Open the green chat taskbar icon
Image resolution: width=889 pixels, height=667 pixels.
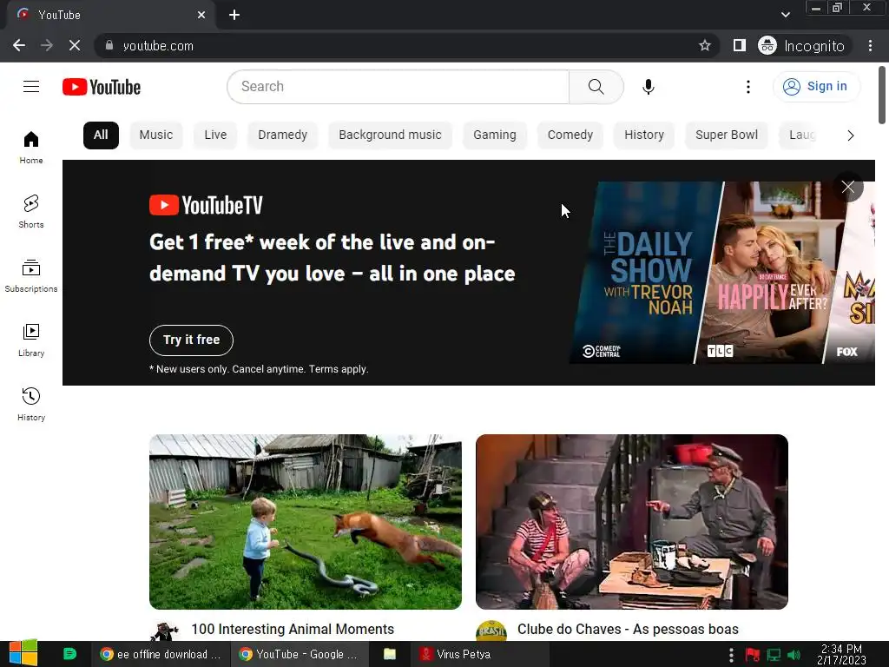point(69,653)
